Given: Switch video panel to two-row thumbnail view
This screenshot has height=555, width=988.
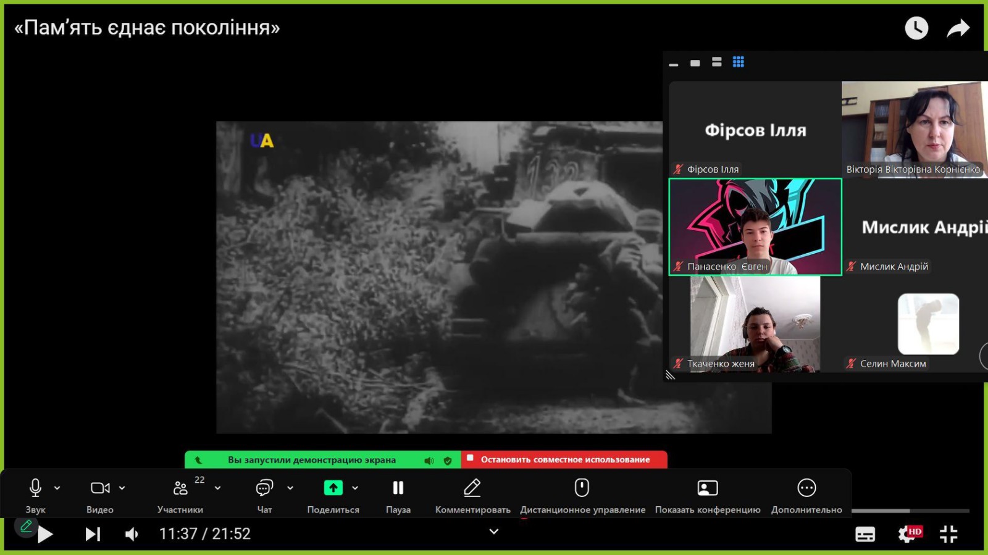Looking at the screenshot, I should (x=717, y=62).
